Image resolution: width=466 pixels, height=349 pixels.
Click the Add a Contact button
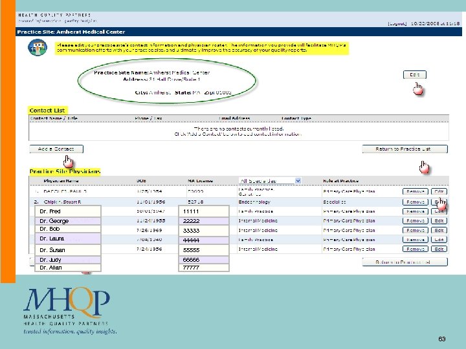[56, 149]
